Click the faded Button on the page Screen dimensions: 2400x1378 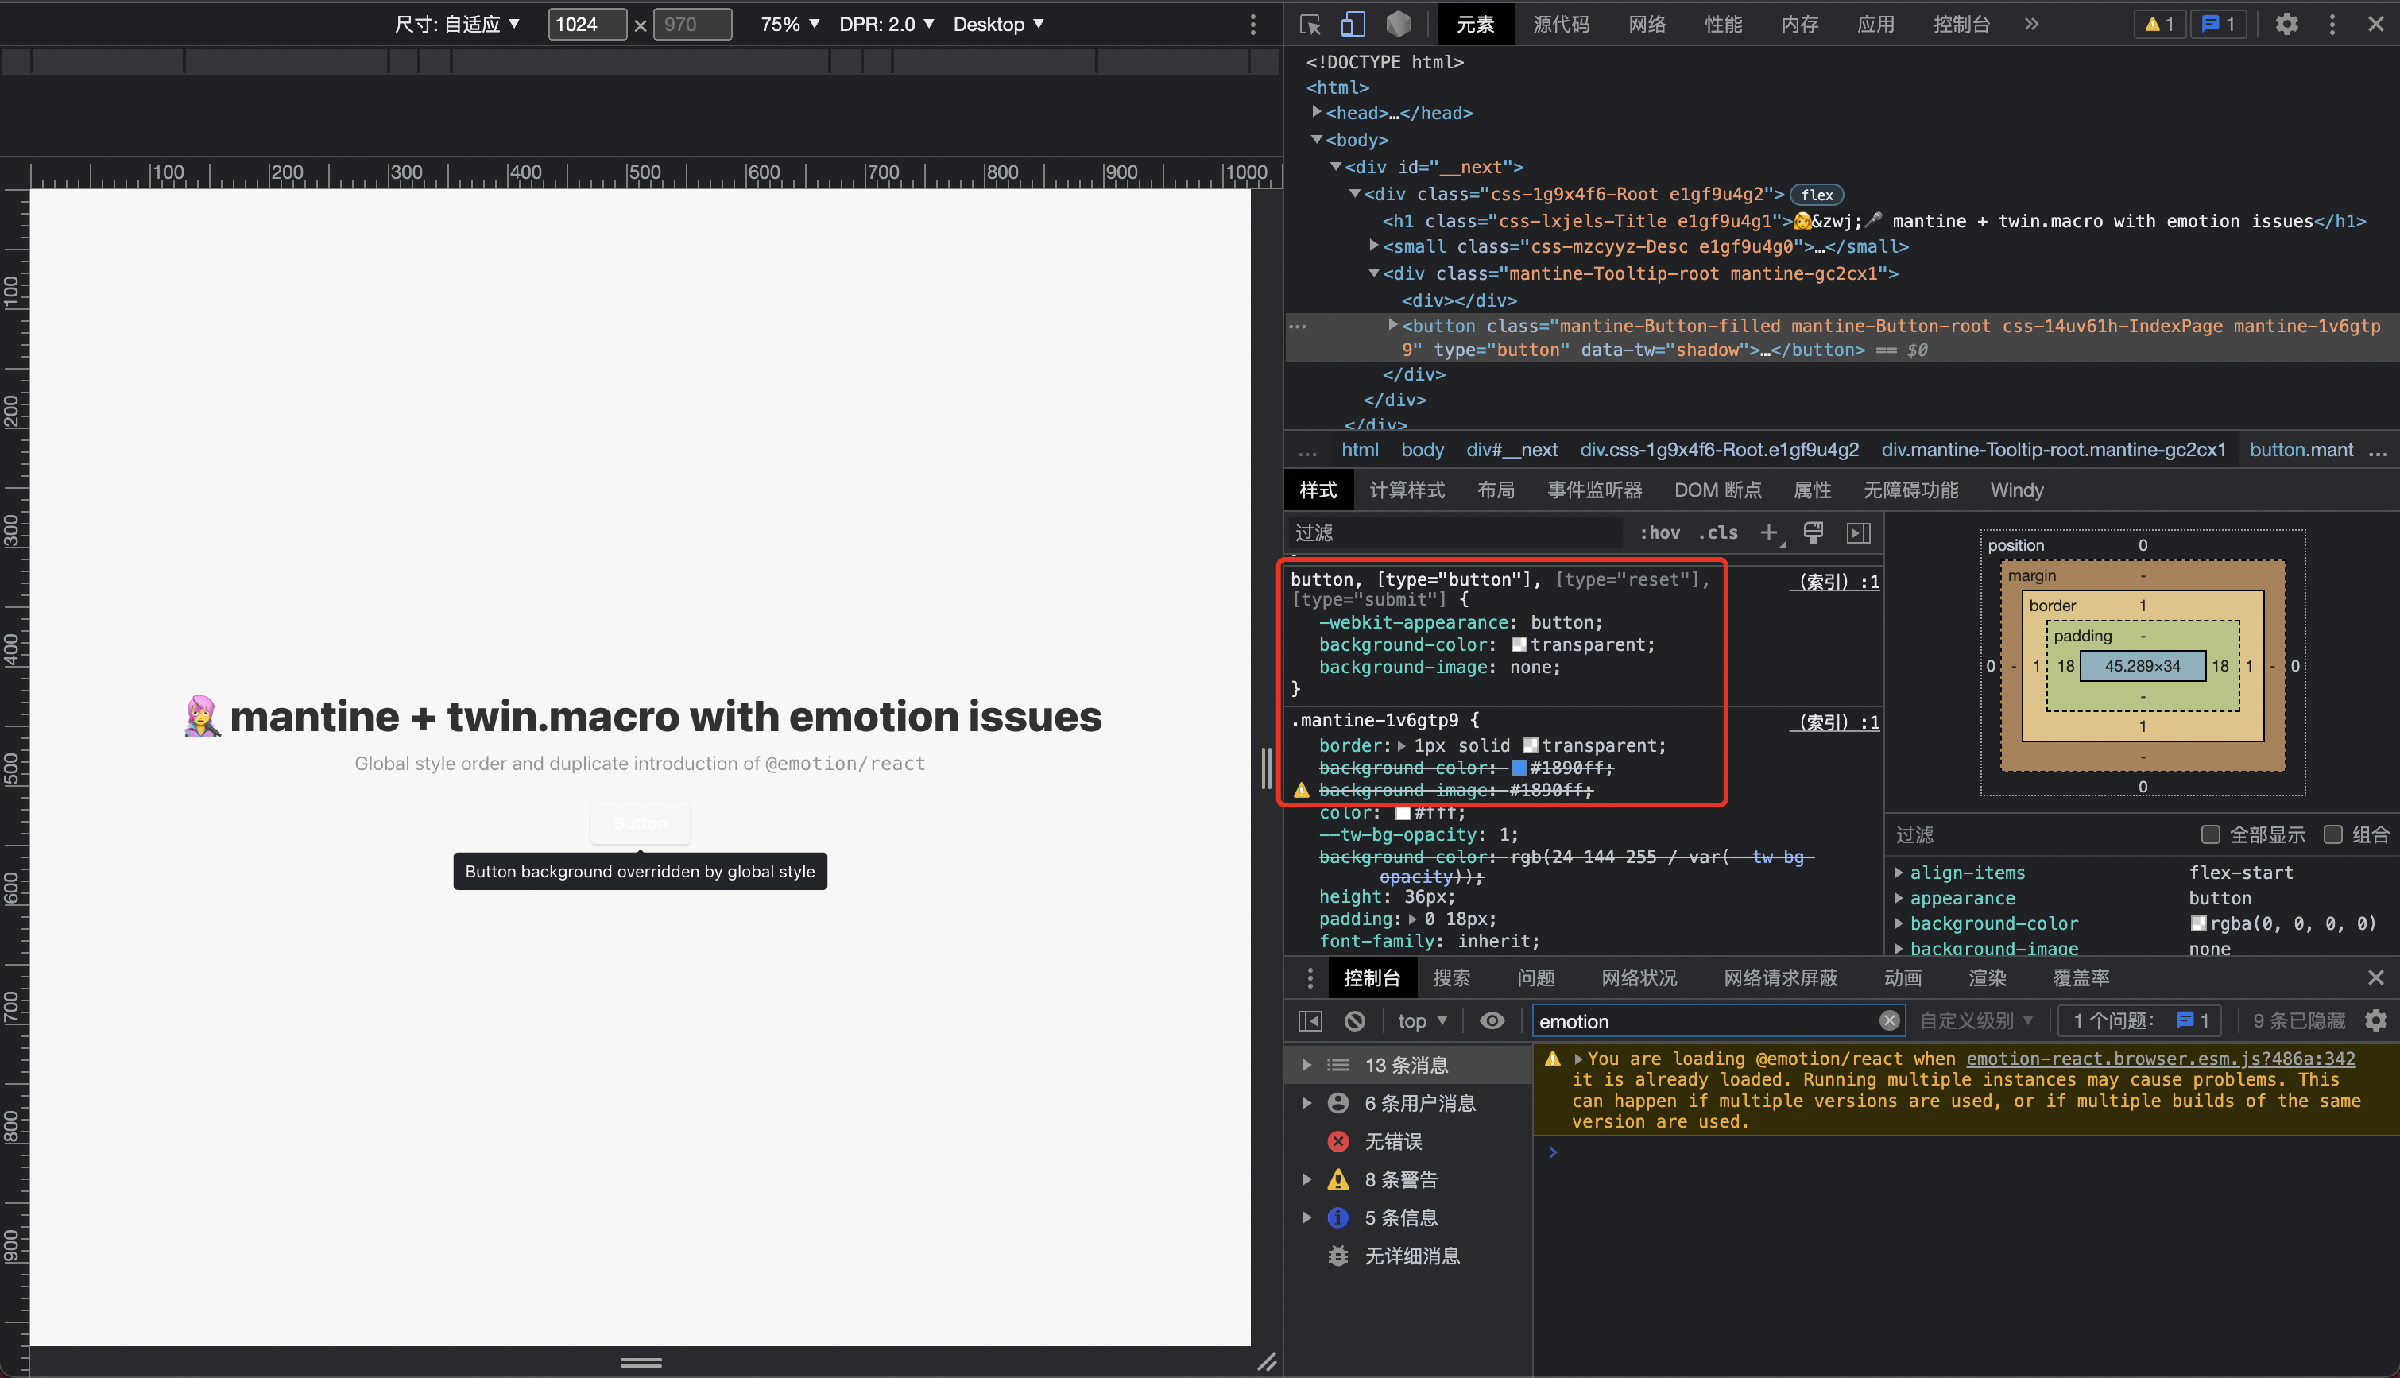point(640,823)
